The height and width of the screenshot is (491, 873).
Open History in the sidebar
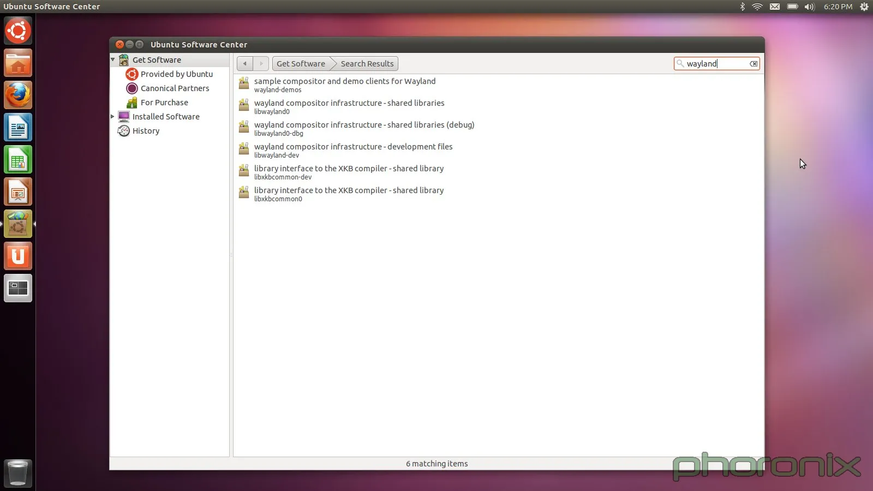tap(146, 131)
